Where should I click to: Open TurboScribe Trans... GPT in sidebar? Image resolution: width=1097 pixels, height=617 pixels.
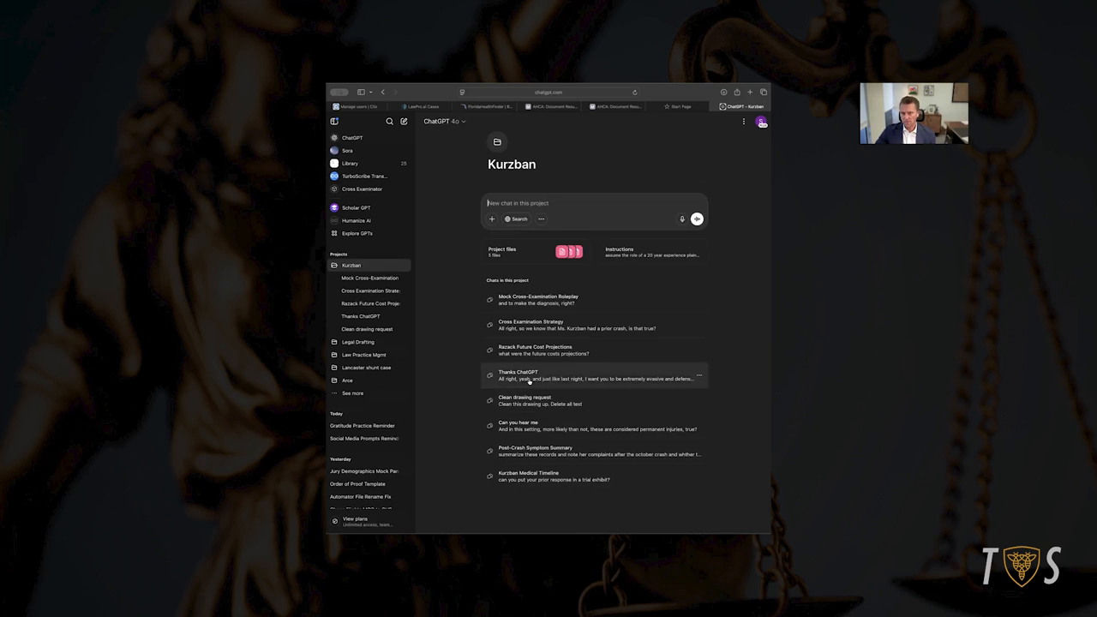369,177
